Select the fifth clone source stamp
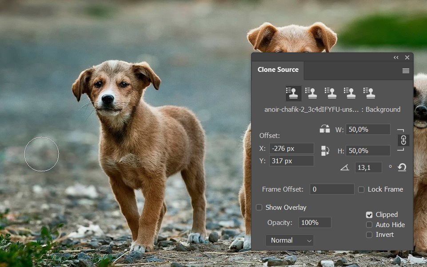The image size is (427, 267). (x=370, y=93)
